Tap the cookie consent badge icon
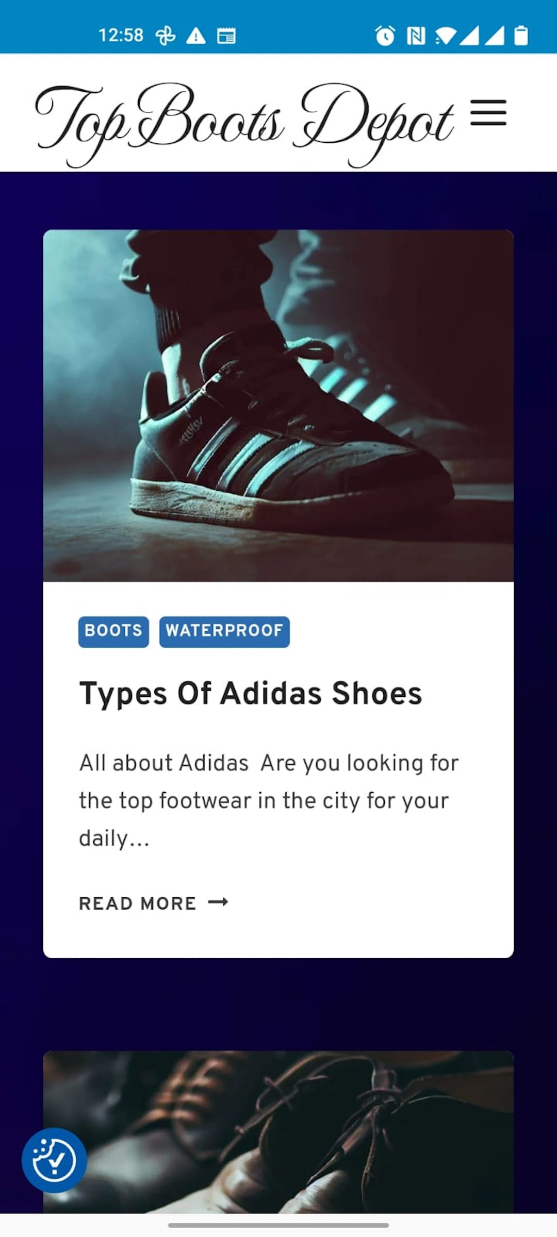Screen dimensions: 557x1237 point(54,1160)
